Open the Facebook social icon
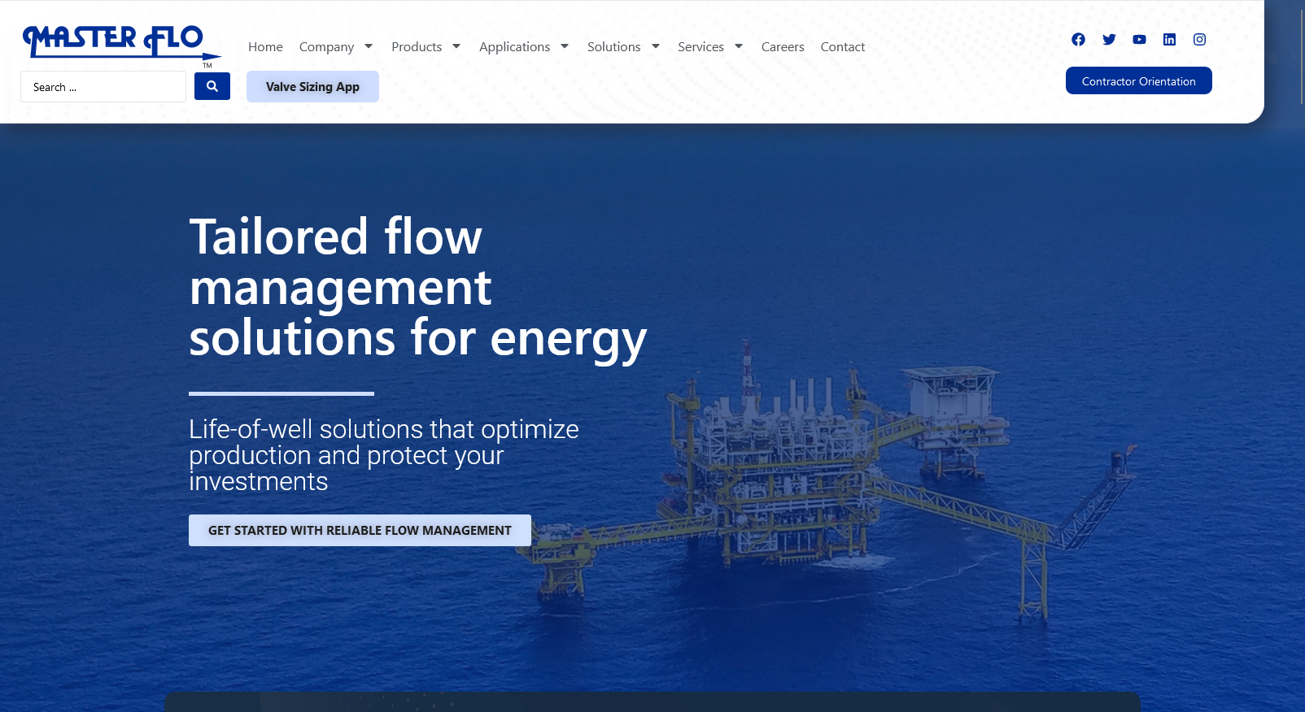The height and width of the screenshot is (712, 1305). (1078, 40)
